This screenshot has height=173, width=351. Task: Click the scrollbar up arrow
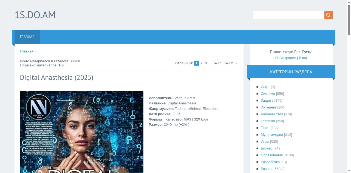click(x=349, y=2)
